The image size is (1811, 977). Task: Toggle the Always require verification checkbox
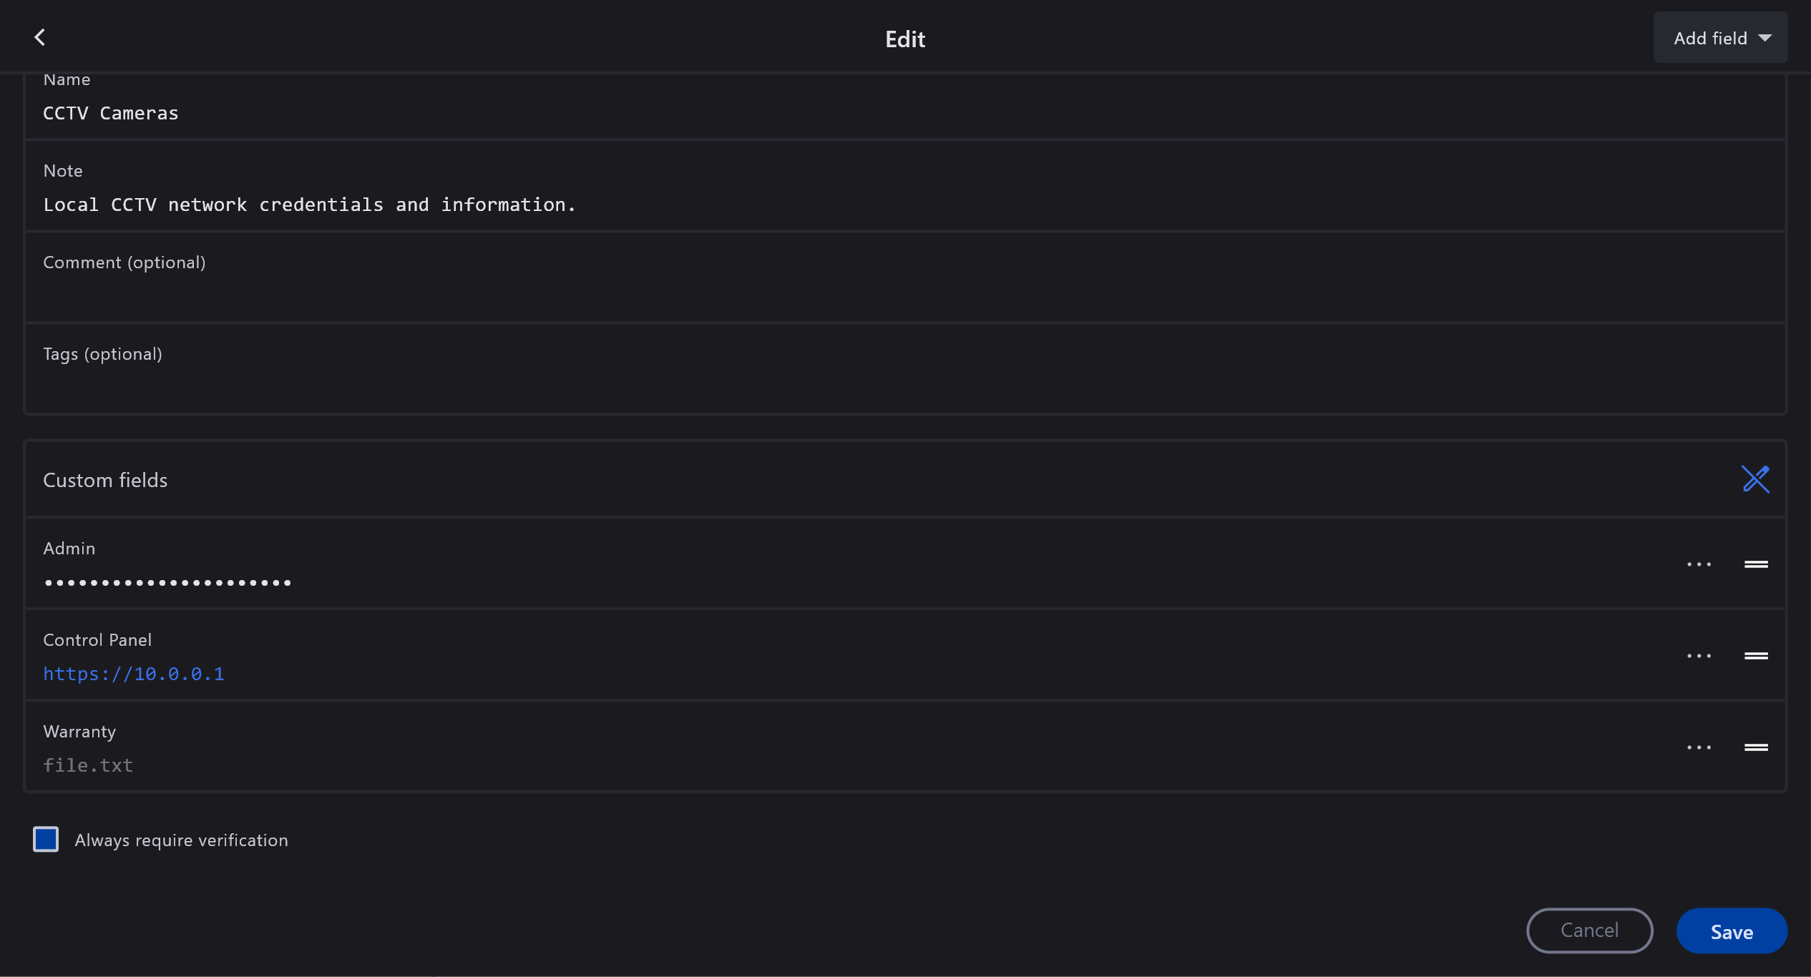coord(46,839)
